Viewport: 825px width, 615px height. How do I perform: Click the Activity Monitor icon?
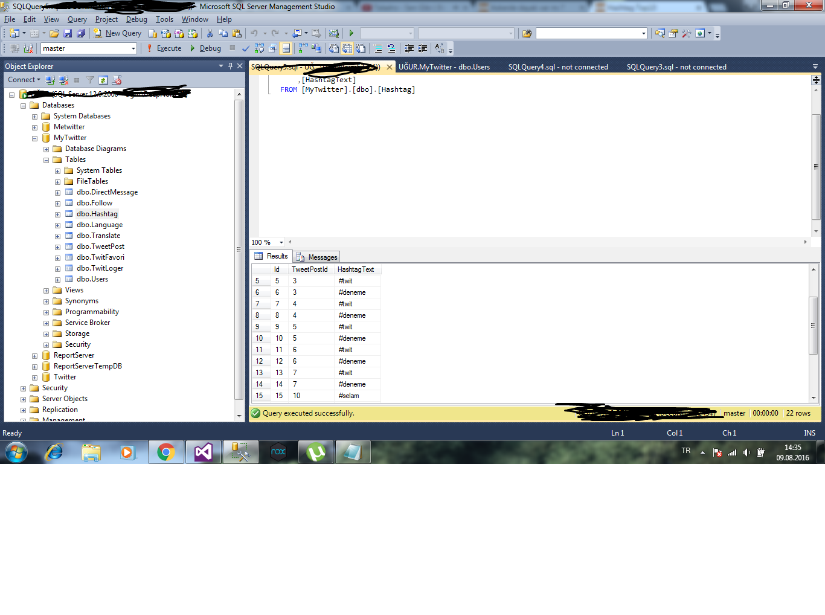pos(333,33)
